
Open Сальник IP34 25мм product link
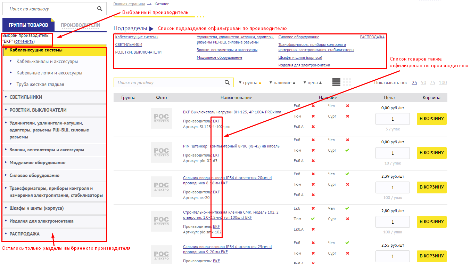coord(227,249)
